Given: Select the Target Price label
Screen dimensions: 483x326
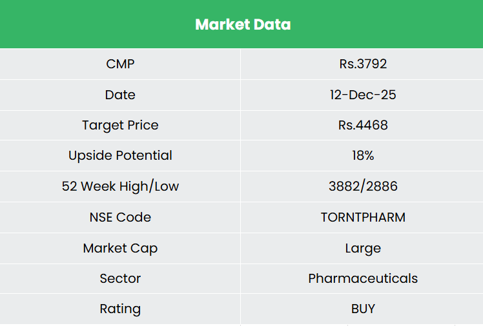Looking at the screenshot, I should coord(120,125).
